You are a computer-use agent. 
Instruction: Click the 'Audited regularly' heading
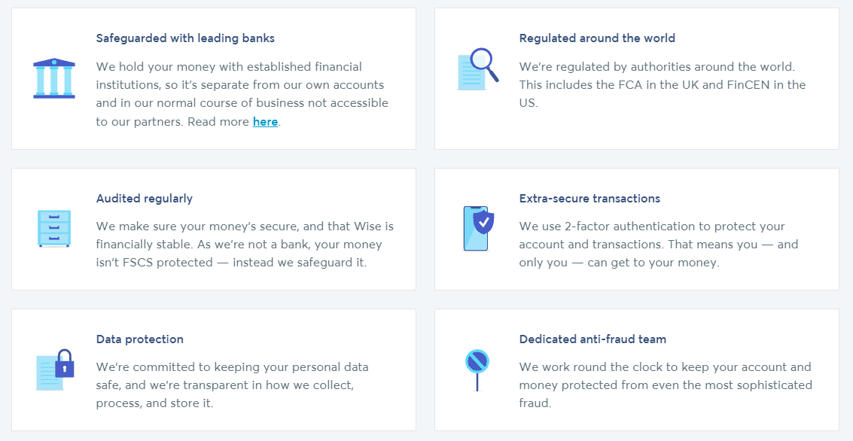click(144, 199)
